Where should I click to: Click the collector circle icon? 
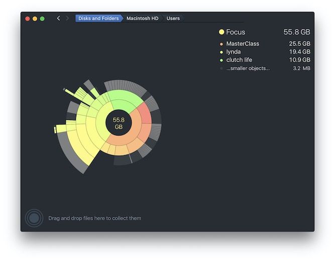(x=34, y=218)
